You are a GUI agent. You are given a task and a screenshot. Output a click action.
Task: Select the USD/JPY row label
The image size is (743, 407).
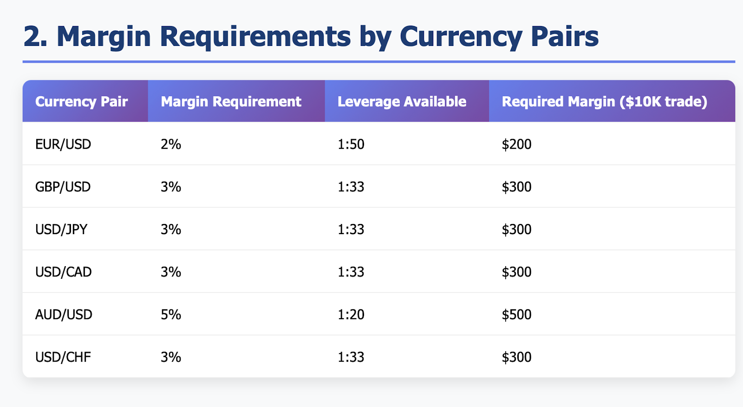point(61,230)
